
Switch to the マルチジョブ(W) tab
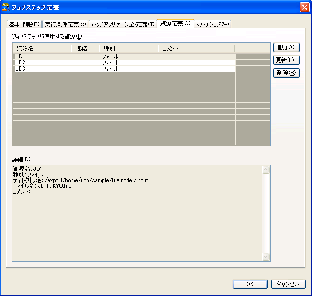pyautogui.click(x=212, y=24)
